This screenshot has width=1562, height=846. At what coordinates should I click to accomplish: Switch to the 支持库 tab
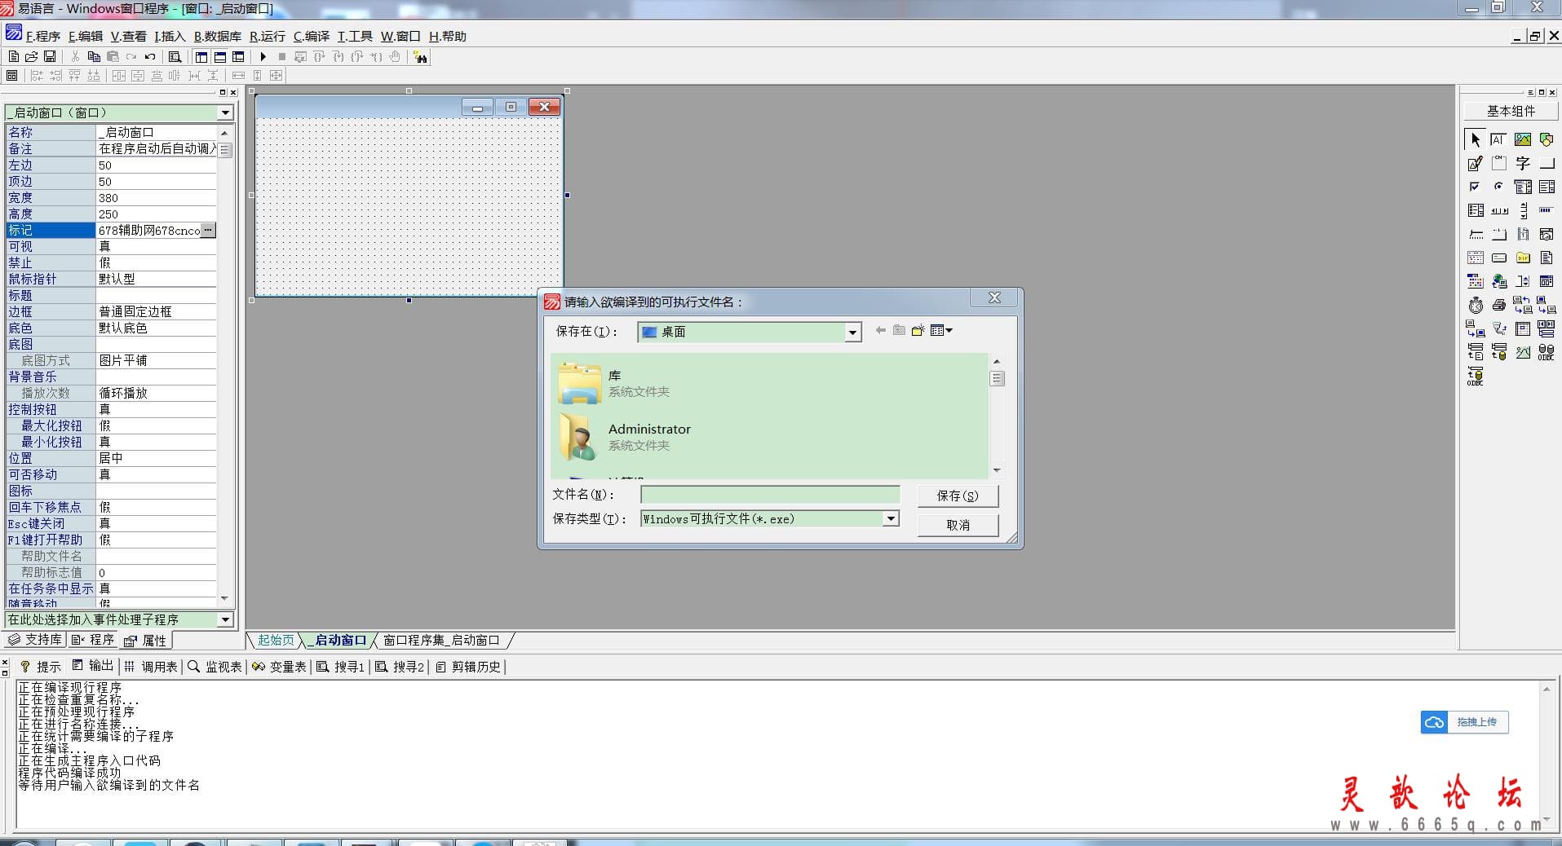[x=35, y=640]
